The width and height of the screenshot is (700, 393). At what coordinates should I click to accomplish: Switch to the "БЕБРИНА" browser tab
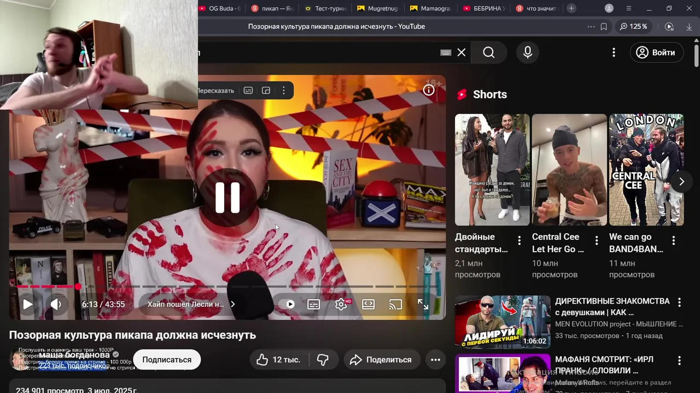point(484,8)
